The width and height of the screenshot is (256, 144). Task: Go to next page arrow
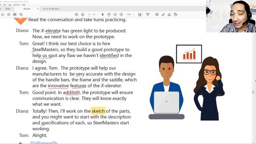(83, 14)
